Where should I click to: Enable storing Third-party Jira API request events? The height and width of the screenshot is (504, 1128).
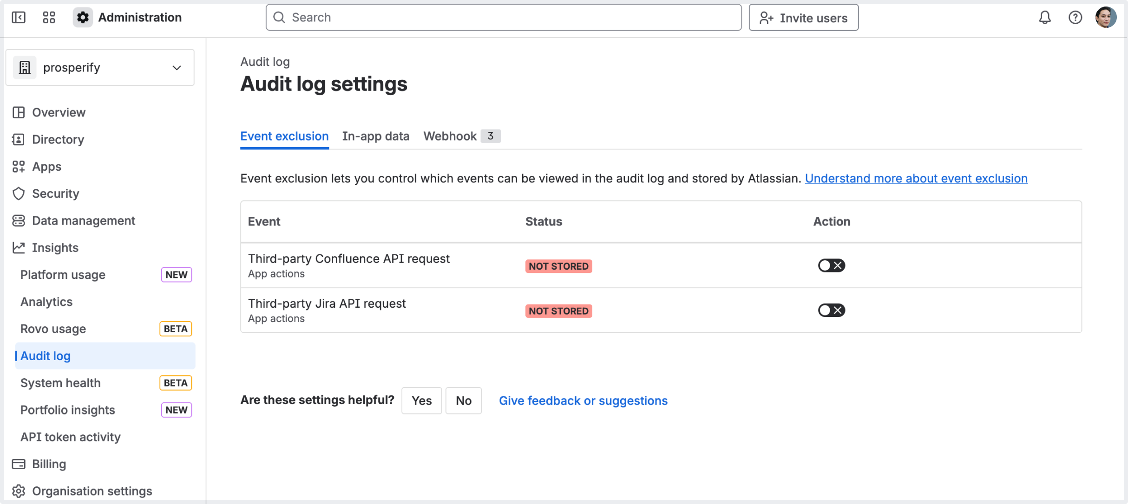tap(831, 310)
